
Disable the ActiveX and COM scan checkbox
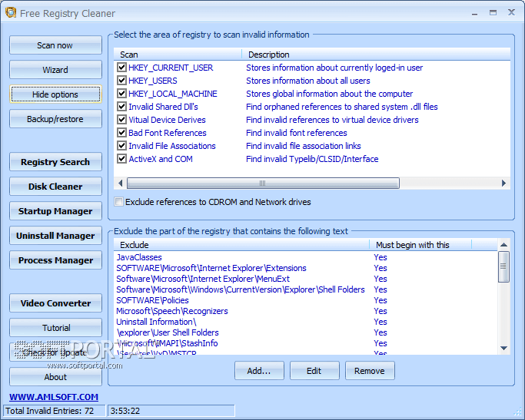[121, 159]
